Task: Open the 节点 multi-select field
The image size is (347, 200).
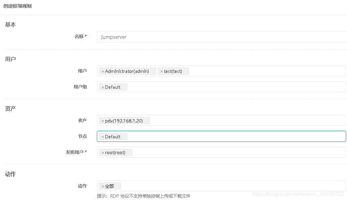Action: pos(221,136)
